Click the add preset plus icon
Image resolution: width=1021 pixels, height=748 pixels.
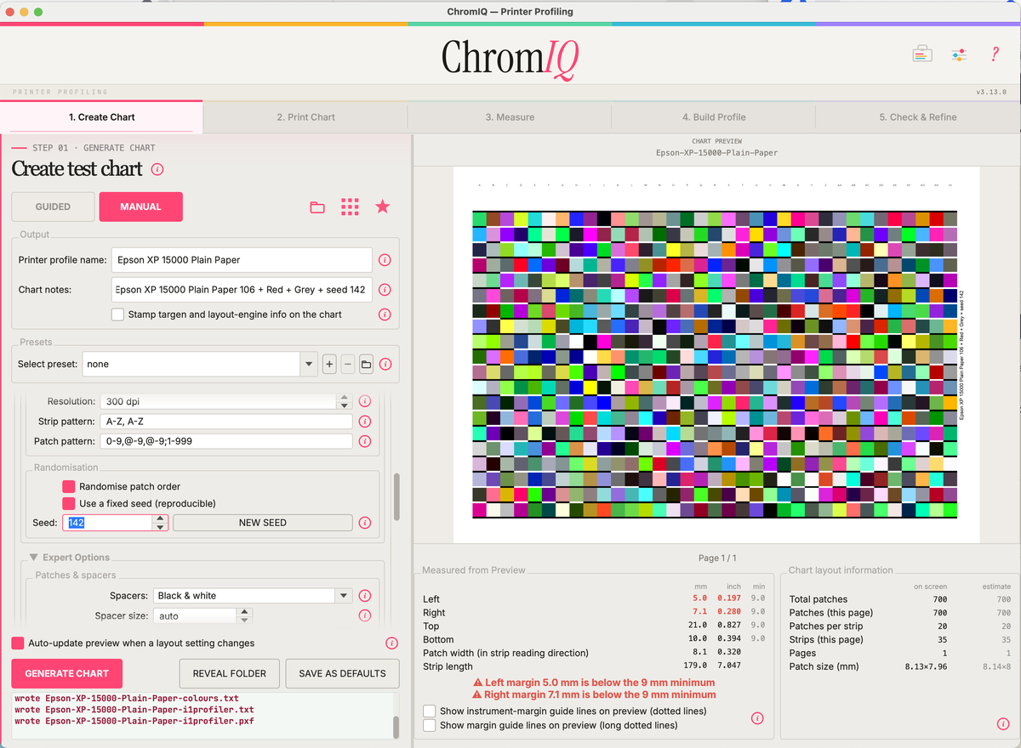(329, 365)
